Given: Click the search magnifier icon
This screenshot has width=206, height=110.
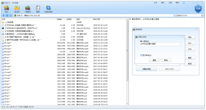Looking at the screenshot, I should coord(204,15).
